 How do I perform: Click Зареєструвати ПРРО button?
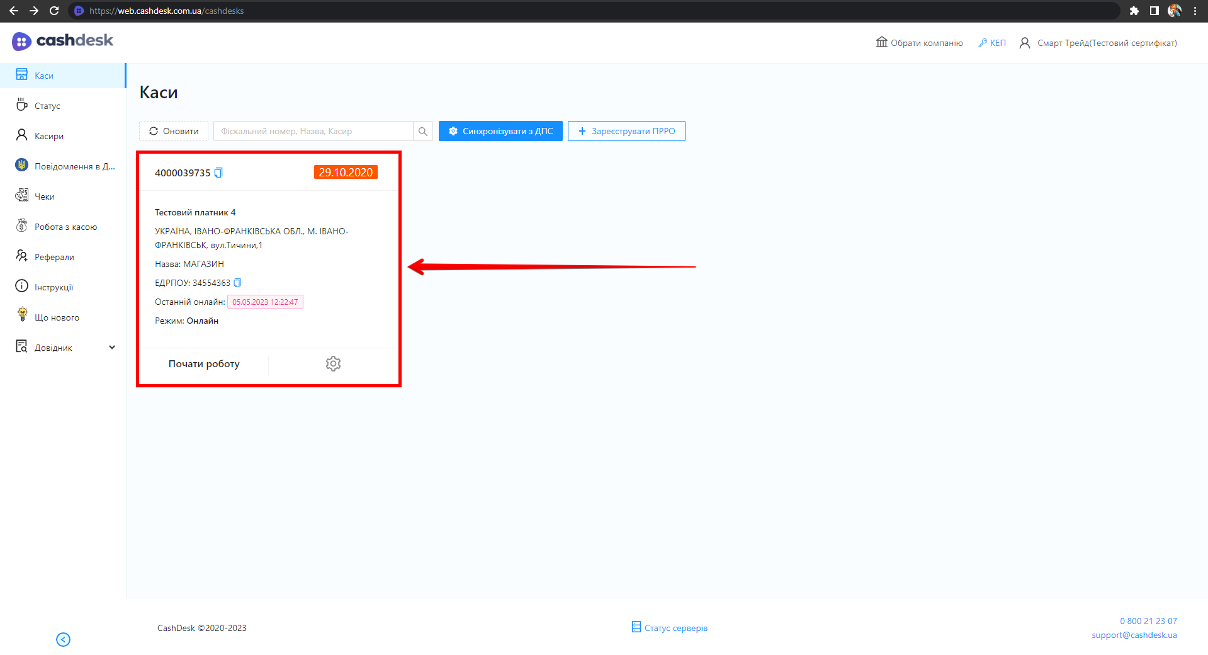tap(626, 131)
